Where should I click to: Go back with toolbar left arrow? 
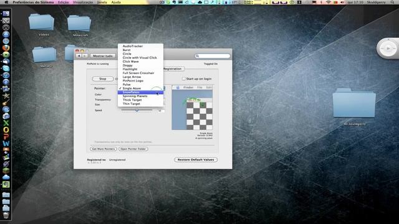(79, 56)
